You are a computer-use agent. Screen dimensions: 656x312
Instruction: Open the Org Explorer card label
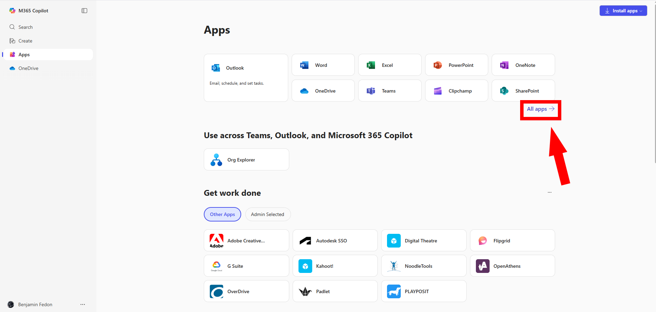[x=241, y=160]
